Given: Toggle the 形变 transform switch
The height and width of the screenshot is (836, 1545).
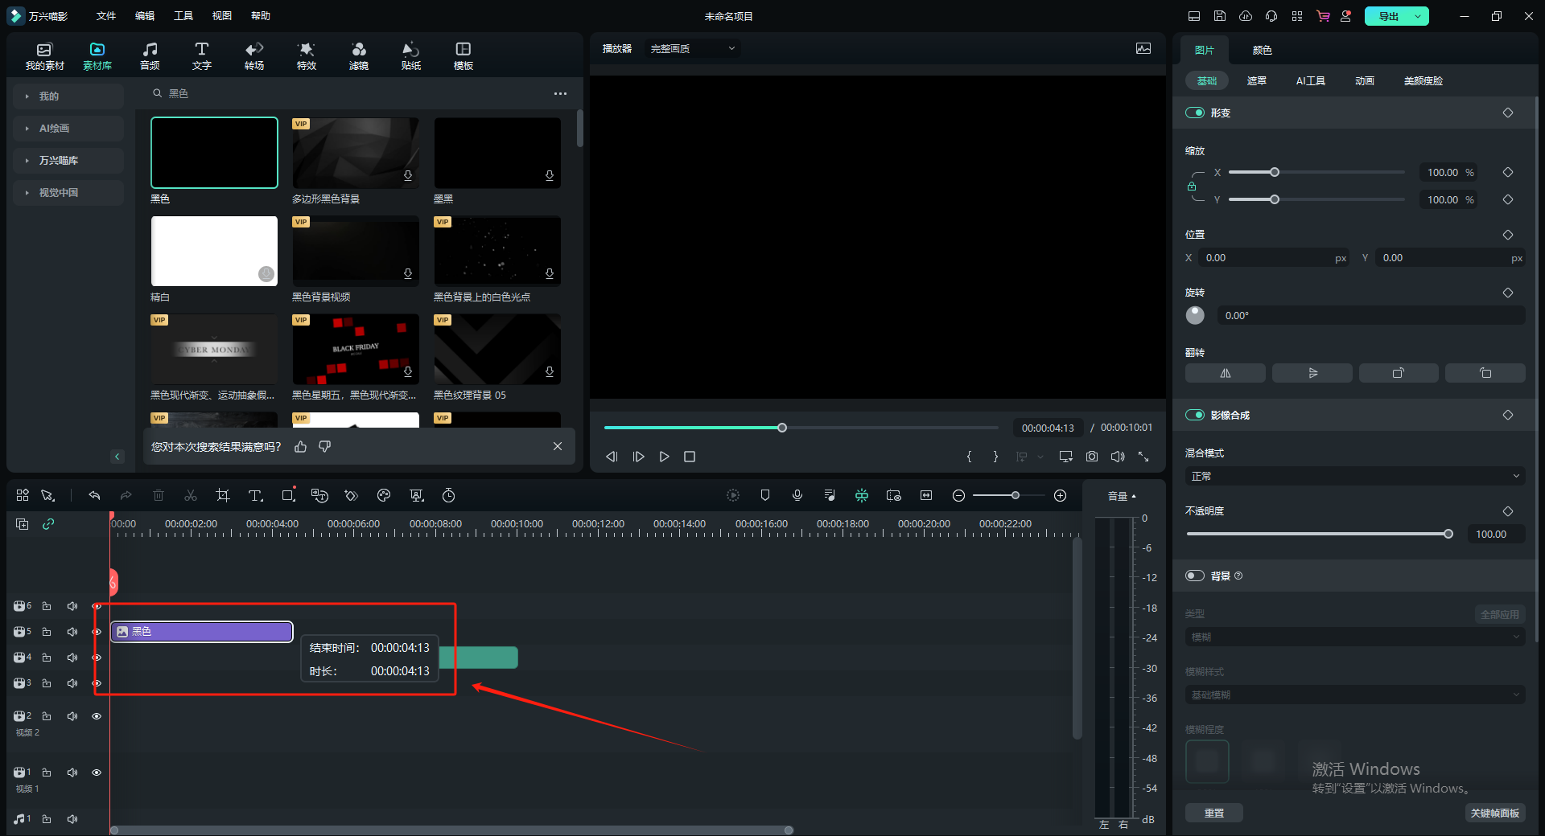Looking at the screenshot, I should pos(1195,113).
